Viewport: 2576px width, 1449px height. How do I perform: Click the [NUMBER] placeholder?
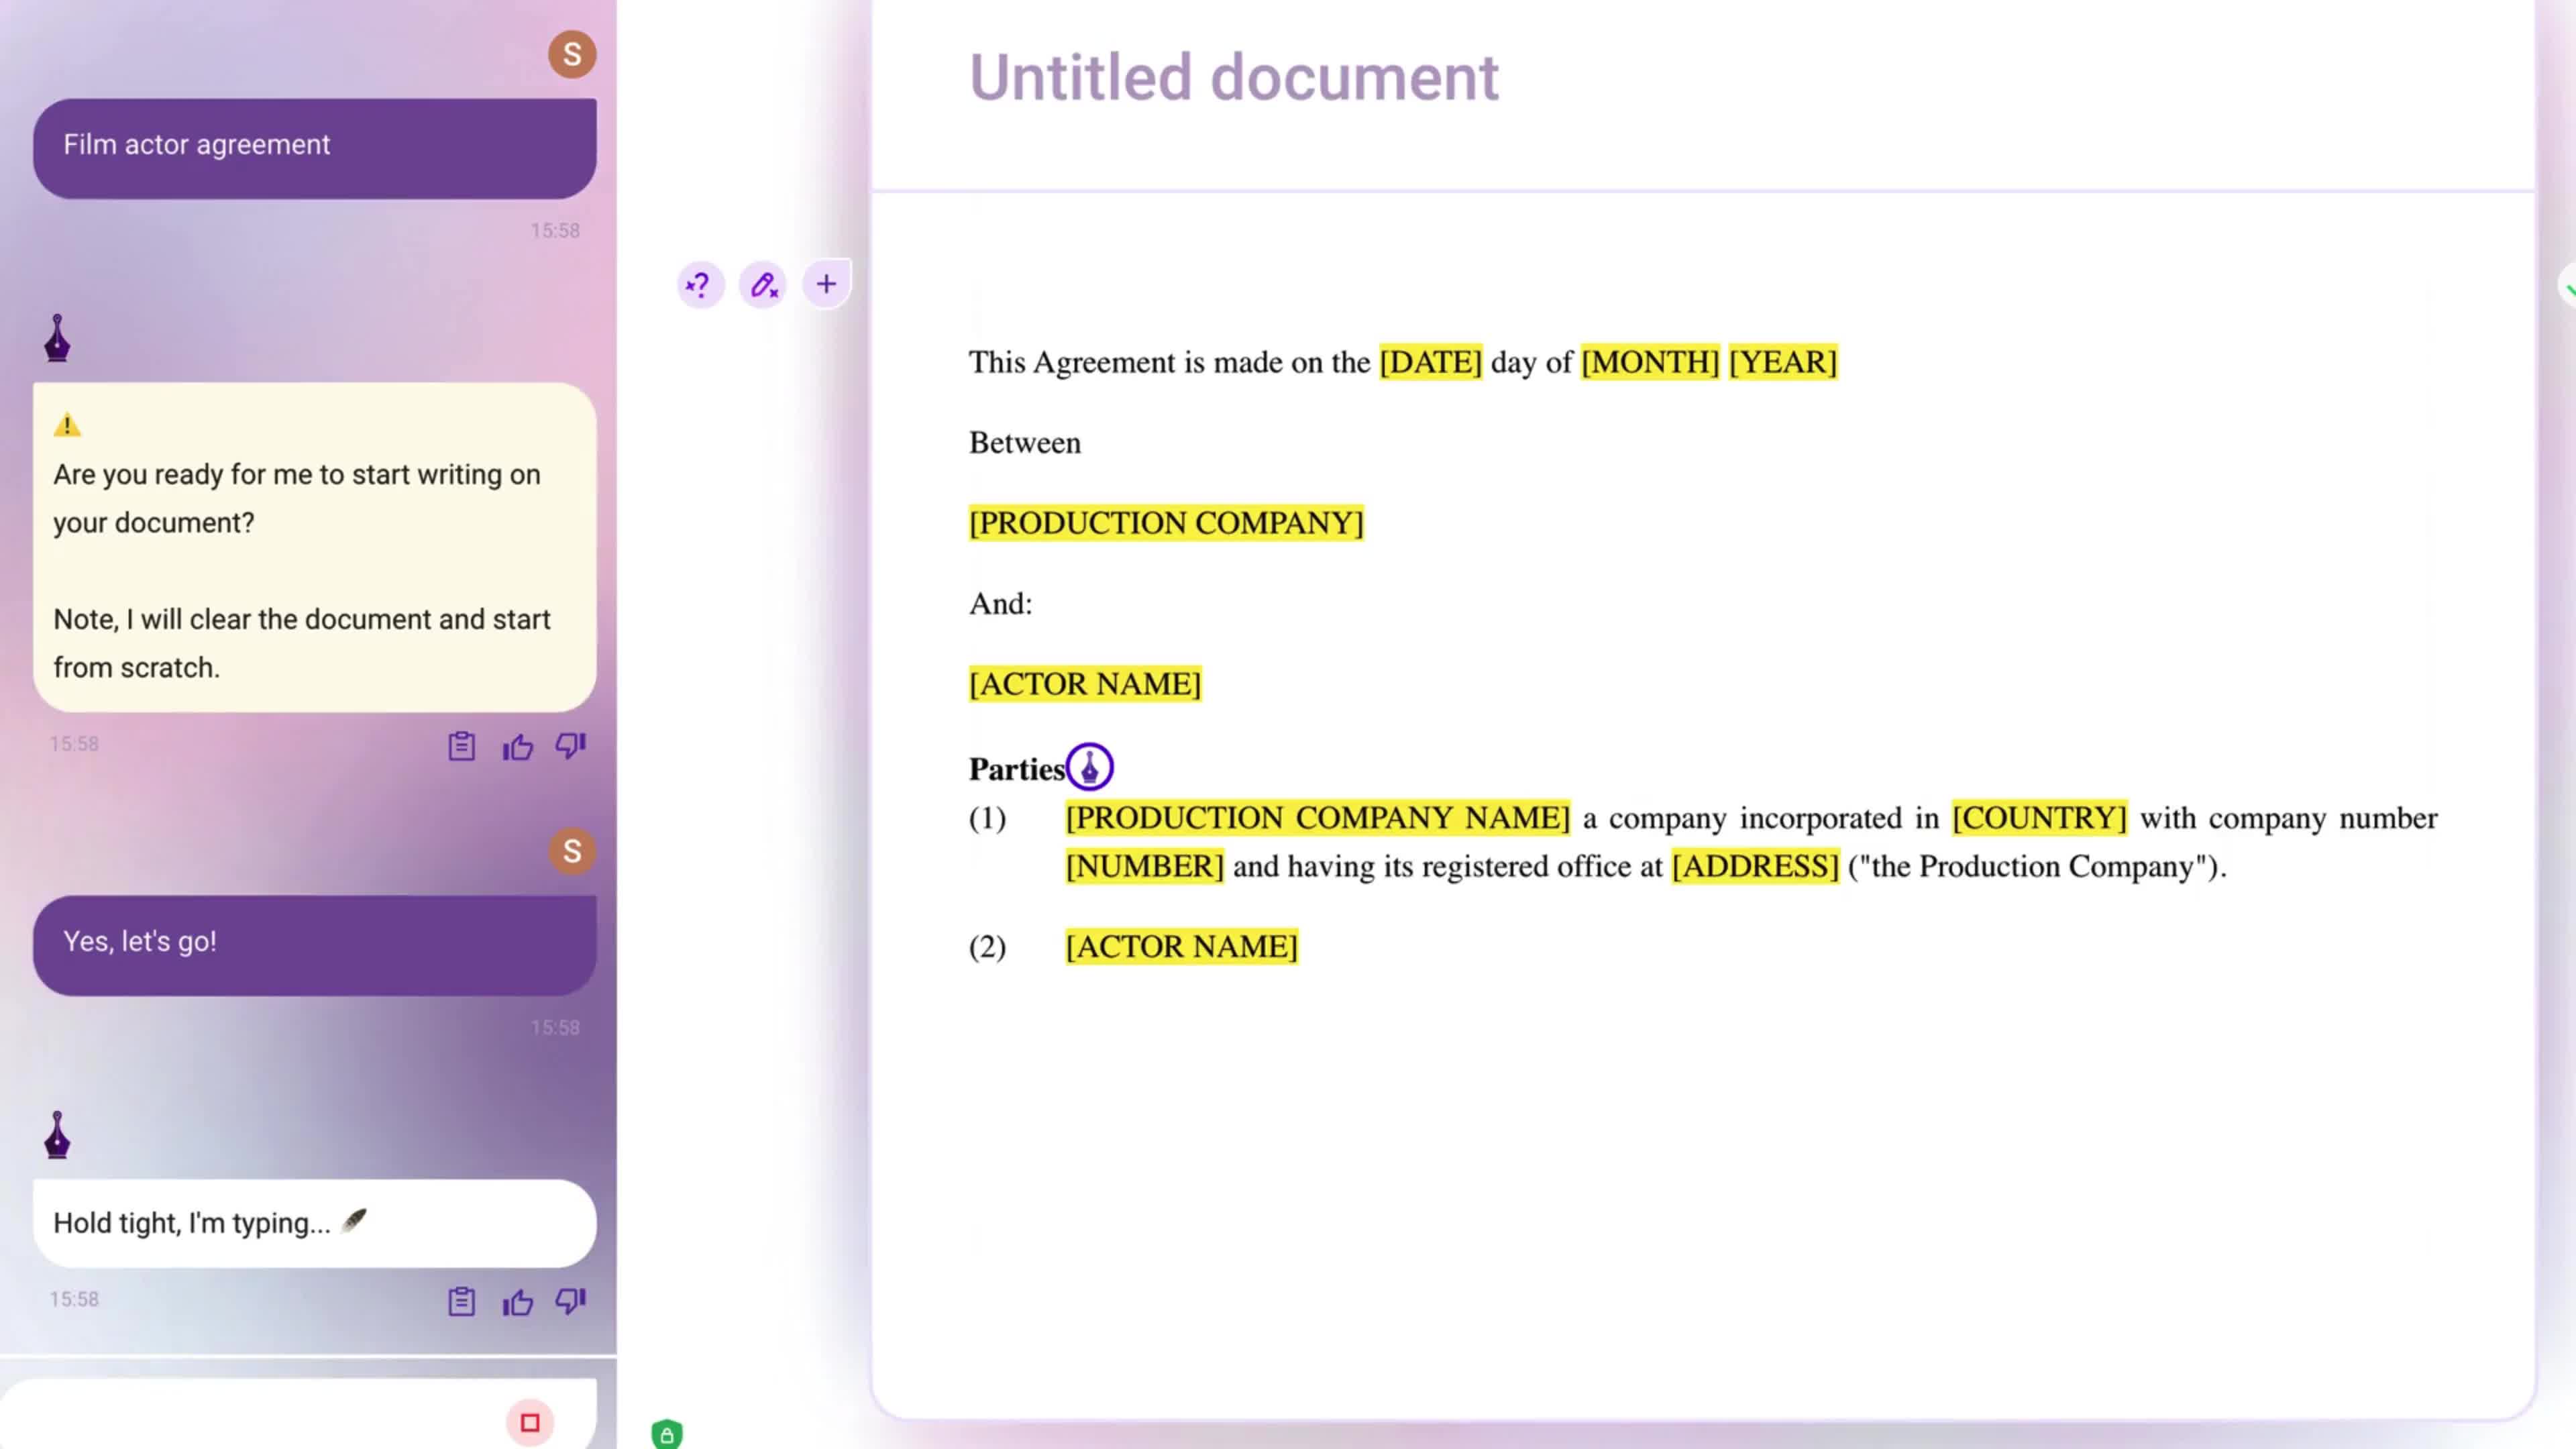pos(1144,866)
